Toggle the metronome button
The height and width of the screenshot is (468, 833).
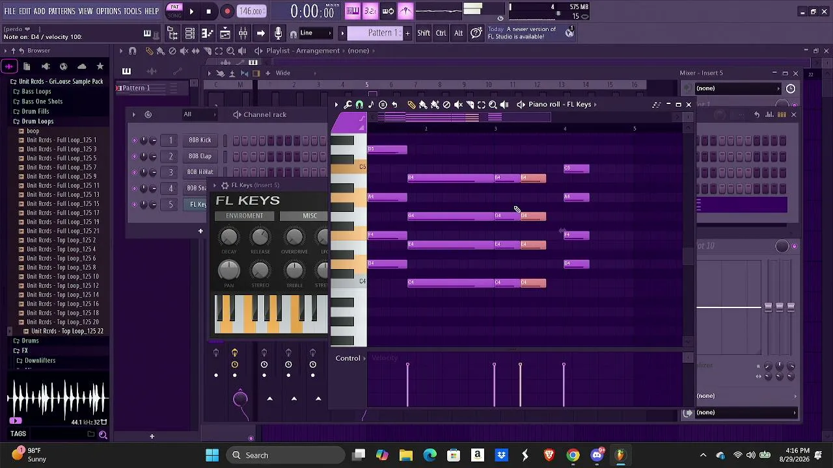405,10
